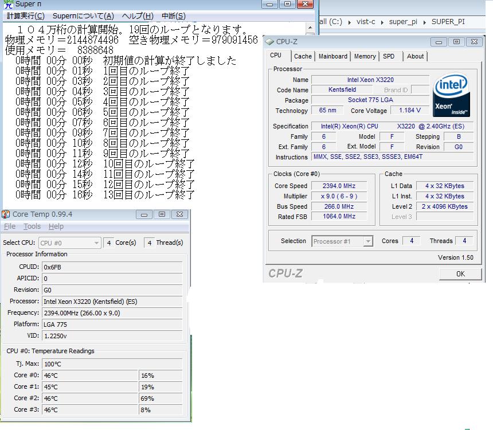Click the Core #0 temperature 46°C
Viewport: 493px width, 430px height.
(x=89, y=376)
